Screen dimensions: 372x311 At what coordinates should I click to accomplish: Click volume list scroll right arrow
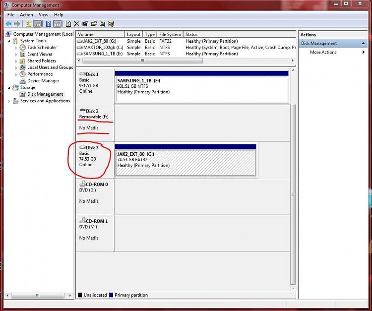(293, 61)
